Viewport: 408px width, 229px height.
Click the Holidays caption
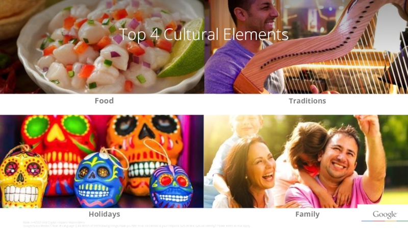(x=105, y=214)
